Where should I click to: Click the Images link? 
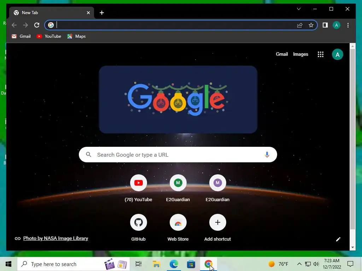(x=300, y=54)
